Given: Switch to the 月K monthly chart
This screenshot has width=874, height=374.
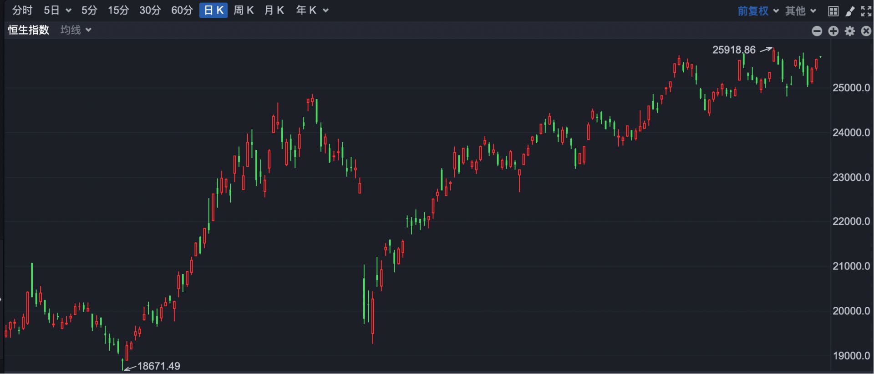Looking at the screenshot, I should pyautogui.click(x=274, y=10).
